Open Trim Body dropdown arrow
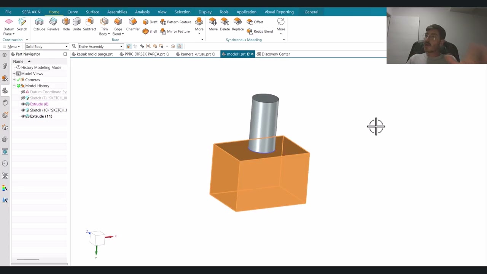This screenshot has height=274, width=487. [x=109, y=34]
